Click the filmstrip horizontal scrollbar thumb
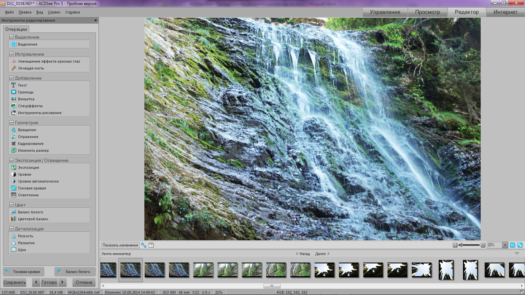The width and height of the screenshot is (525, 295). click(x=272, y=286)
